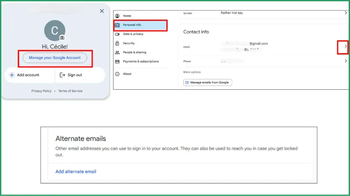Click the Security padlock icon
The width and height of the screenshot is (350, 196).
(117, 43)
